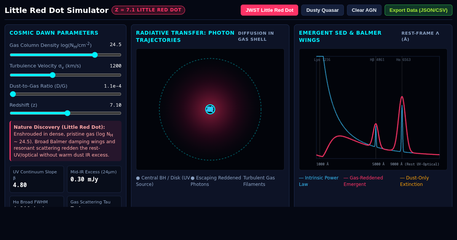Click the Mid-IR Excess value 0.30 mJy
The image size is (457, 240).
point(84,179)
